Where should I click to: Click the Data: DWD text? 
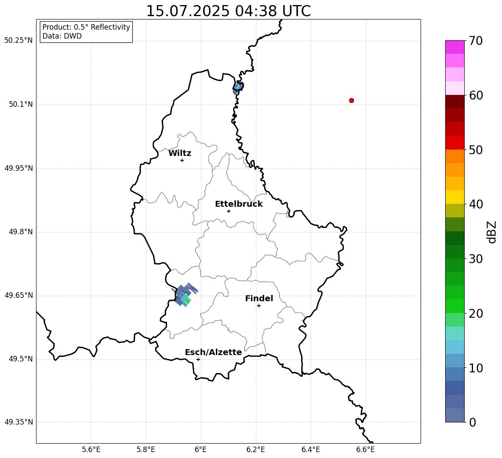(62, 36)
